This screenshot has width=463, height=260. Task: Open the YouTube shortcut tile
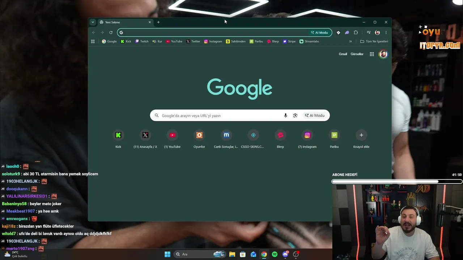click(x=172, y=139)
